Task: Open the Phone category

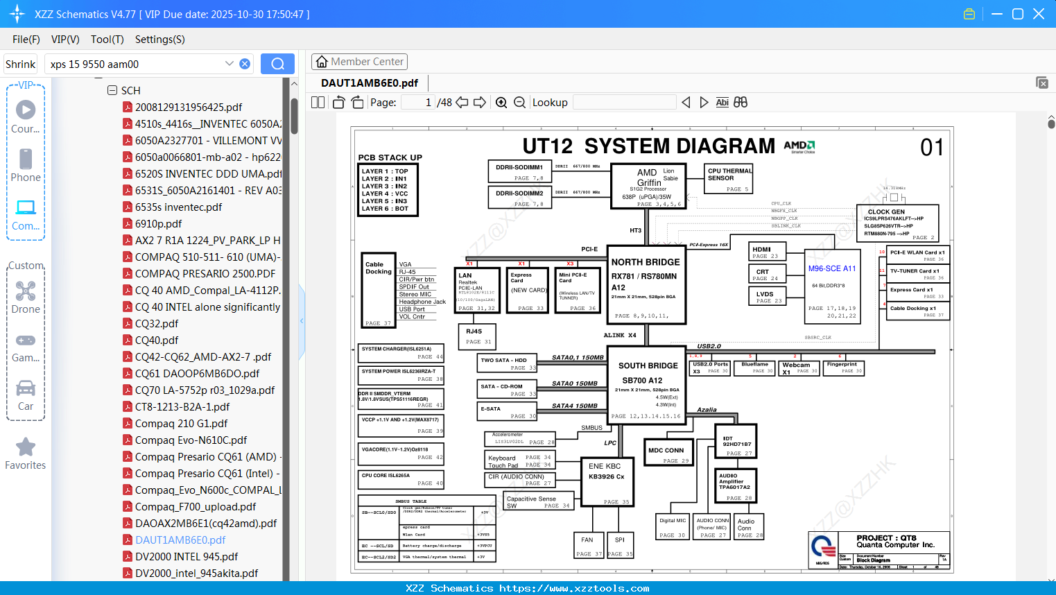Action: [x=26, y=165]
